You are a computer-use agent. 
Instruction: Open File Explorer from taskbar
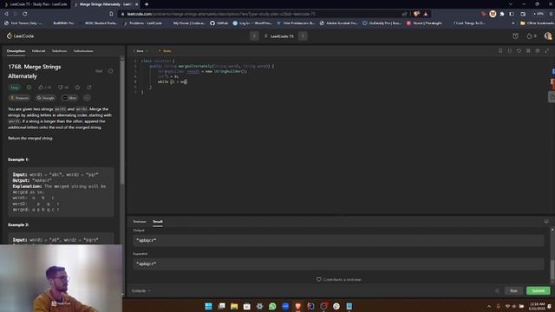(234, 306)
